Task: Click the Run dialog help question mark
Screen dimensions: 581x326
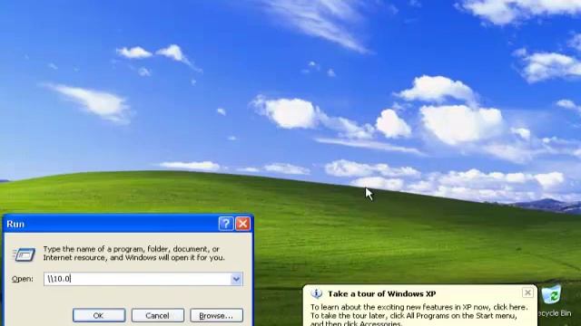Action: (x=226, y=224)
